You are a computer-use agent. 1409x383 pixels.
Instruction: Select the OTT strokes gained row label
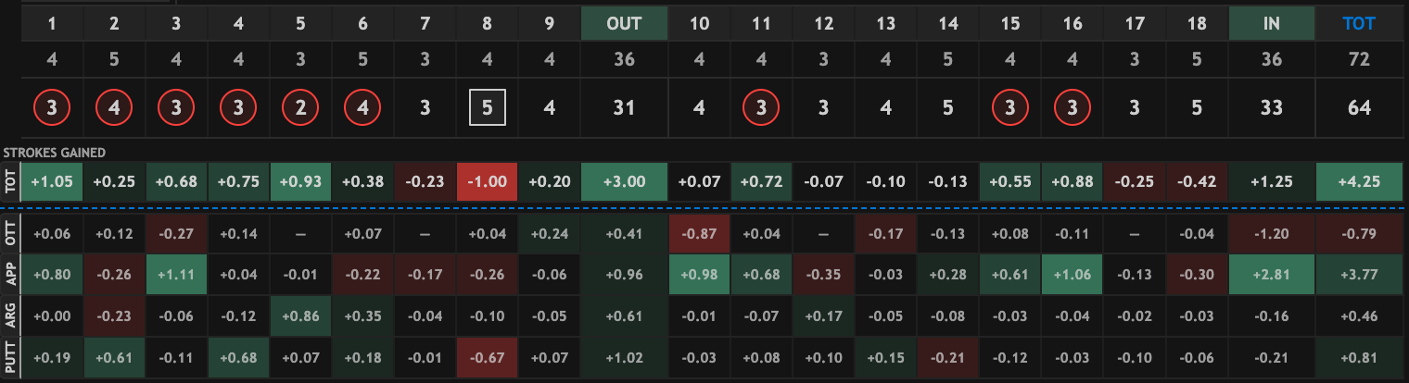pos(10,232)
